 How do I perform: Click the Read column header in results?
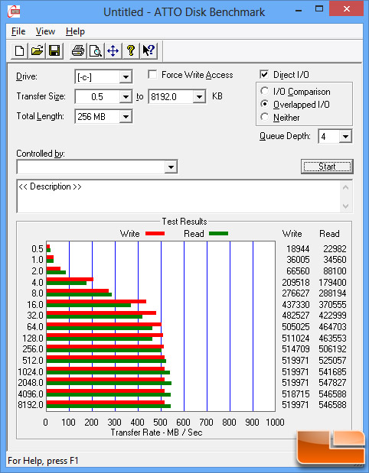coord(329,234)
